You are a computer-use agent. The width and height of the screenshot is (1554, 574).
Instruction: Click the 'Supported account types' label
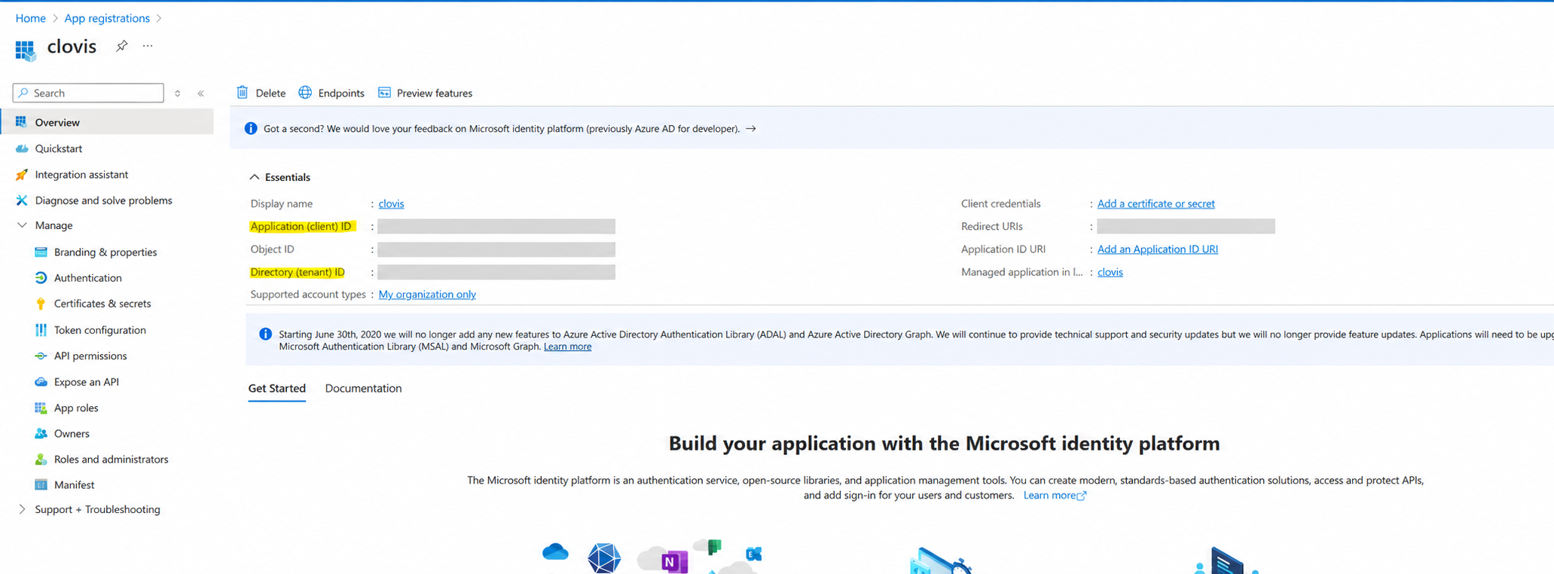click(x=308, y=295)
